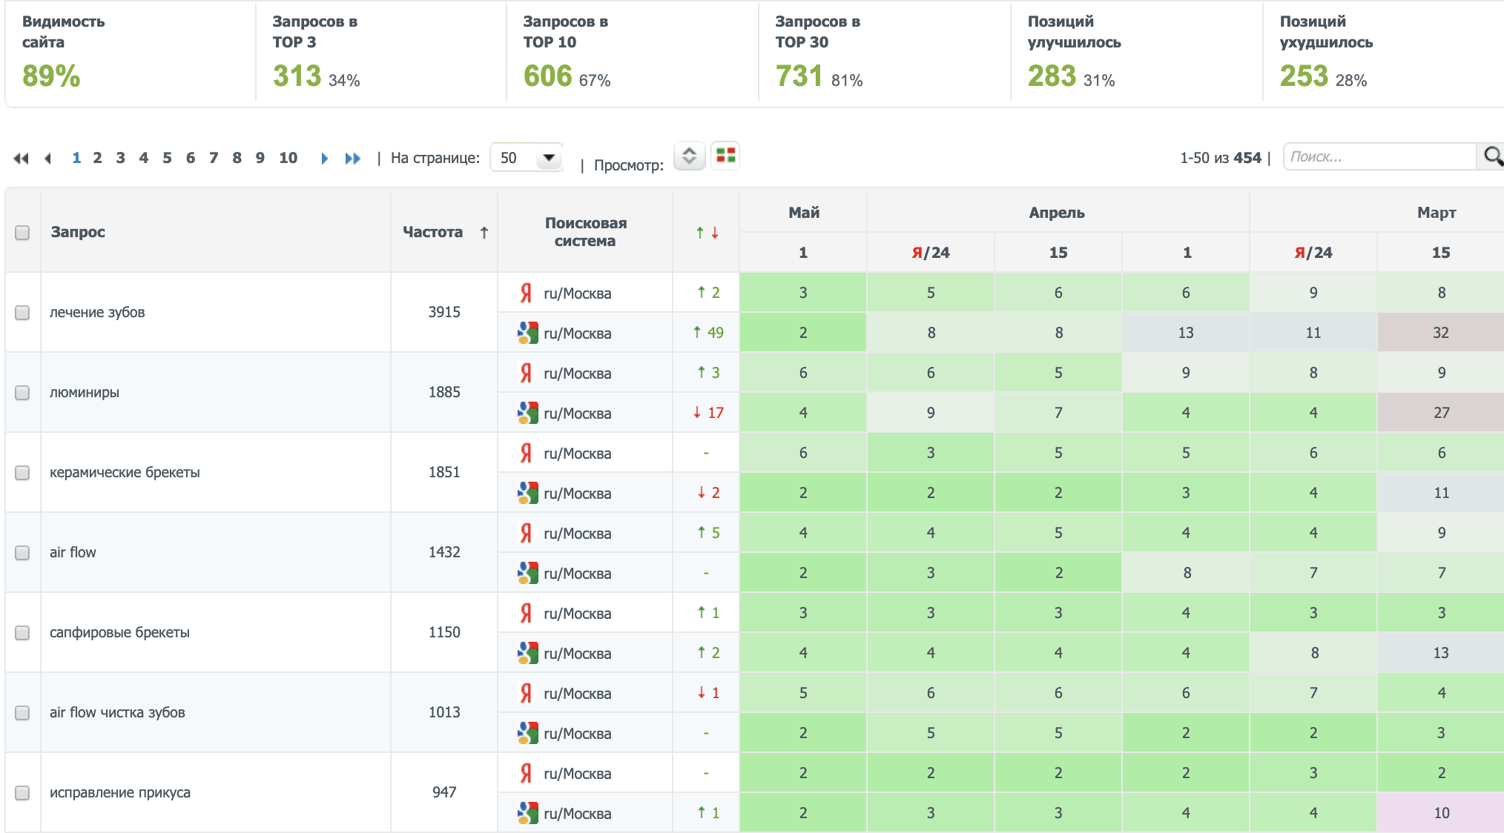Sort by Частота column arrow
The height and width of the screenshot is (833, 1504).
coord(484,233)
